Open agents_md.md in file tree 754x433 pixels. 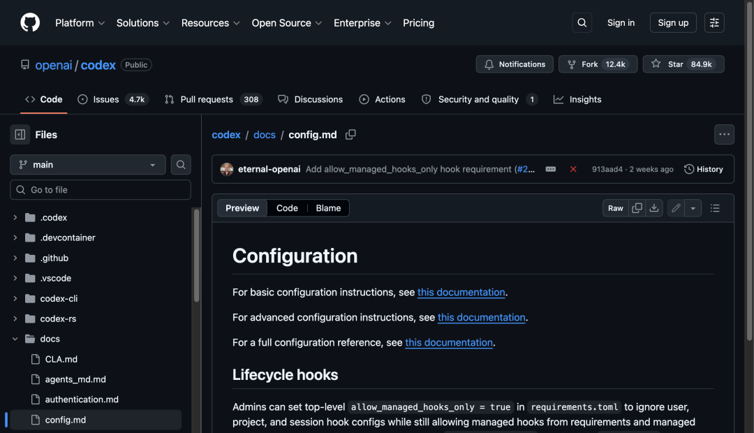tap(75, 379)
